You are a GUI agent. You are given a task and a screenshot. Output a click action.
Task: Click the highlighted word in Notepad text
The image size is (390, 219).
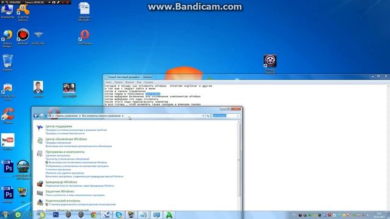(153, 94)
